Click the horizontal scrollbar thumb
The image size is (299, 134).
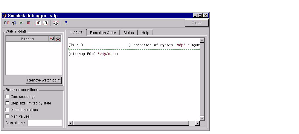(131, 123)
